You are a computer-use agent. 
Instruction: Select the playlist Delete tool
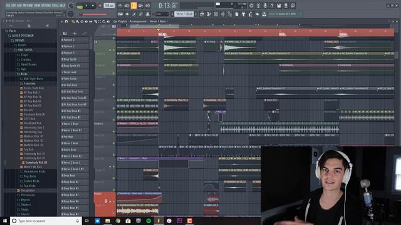tap(82, 22)
